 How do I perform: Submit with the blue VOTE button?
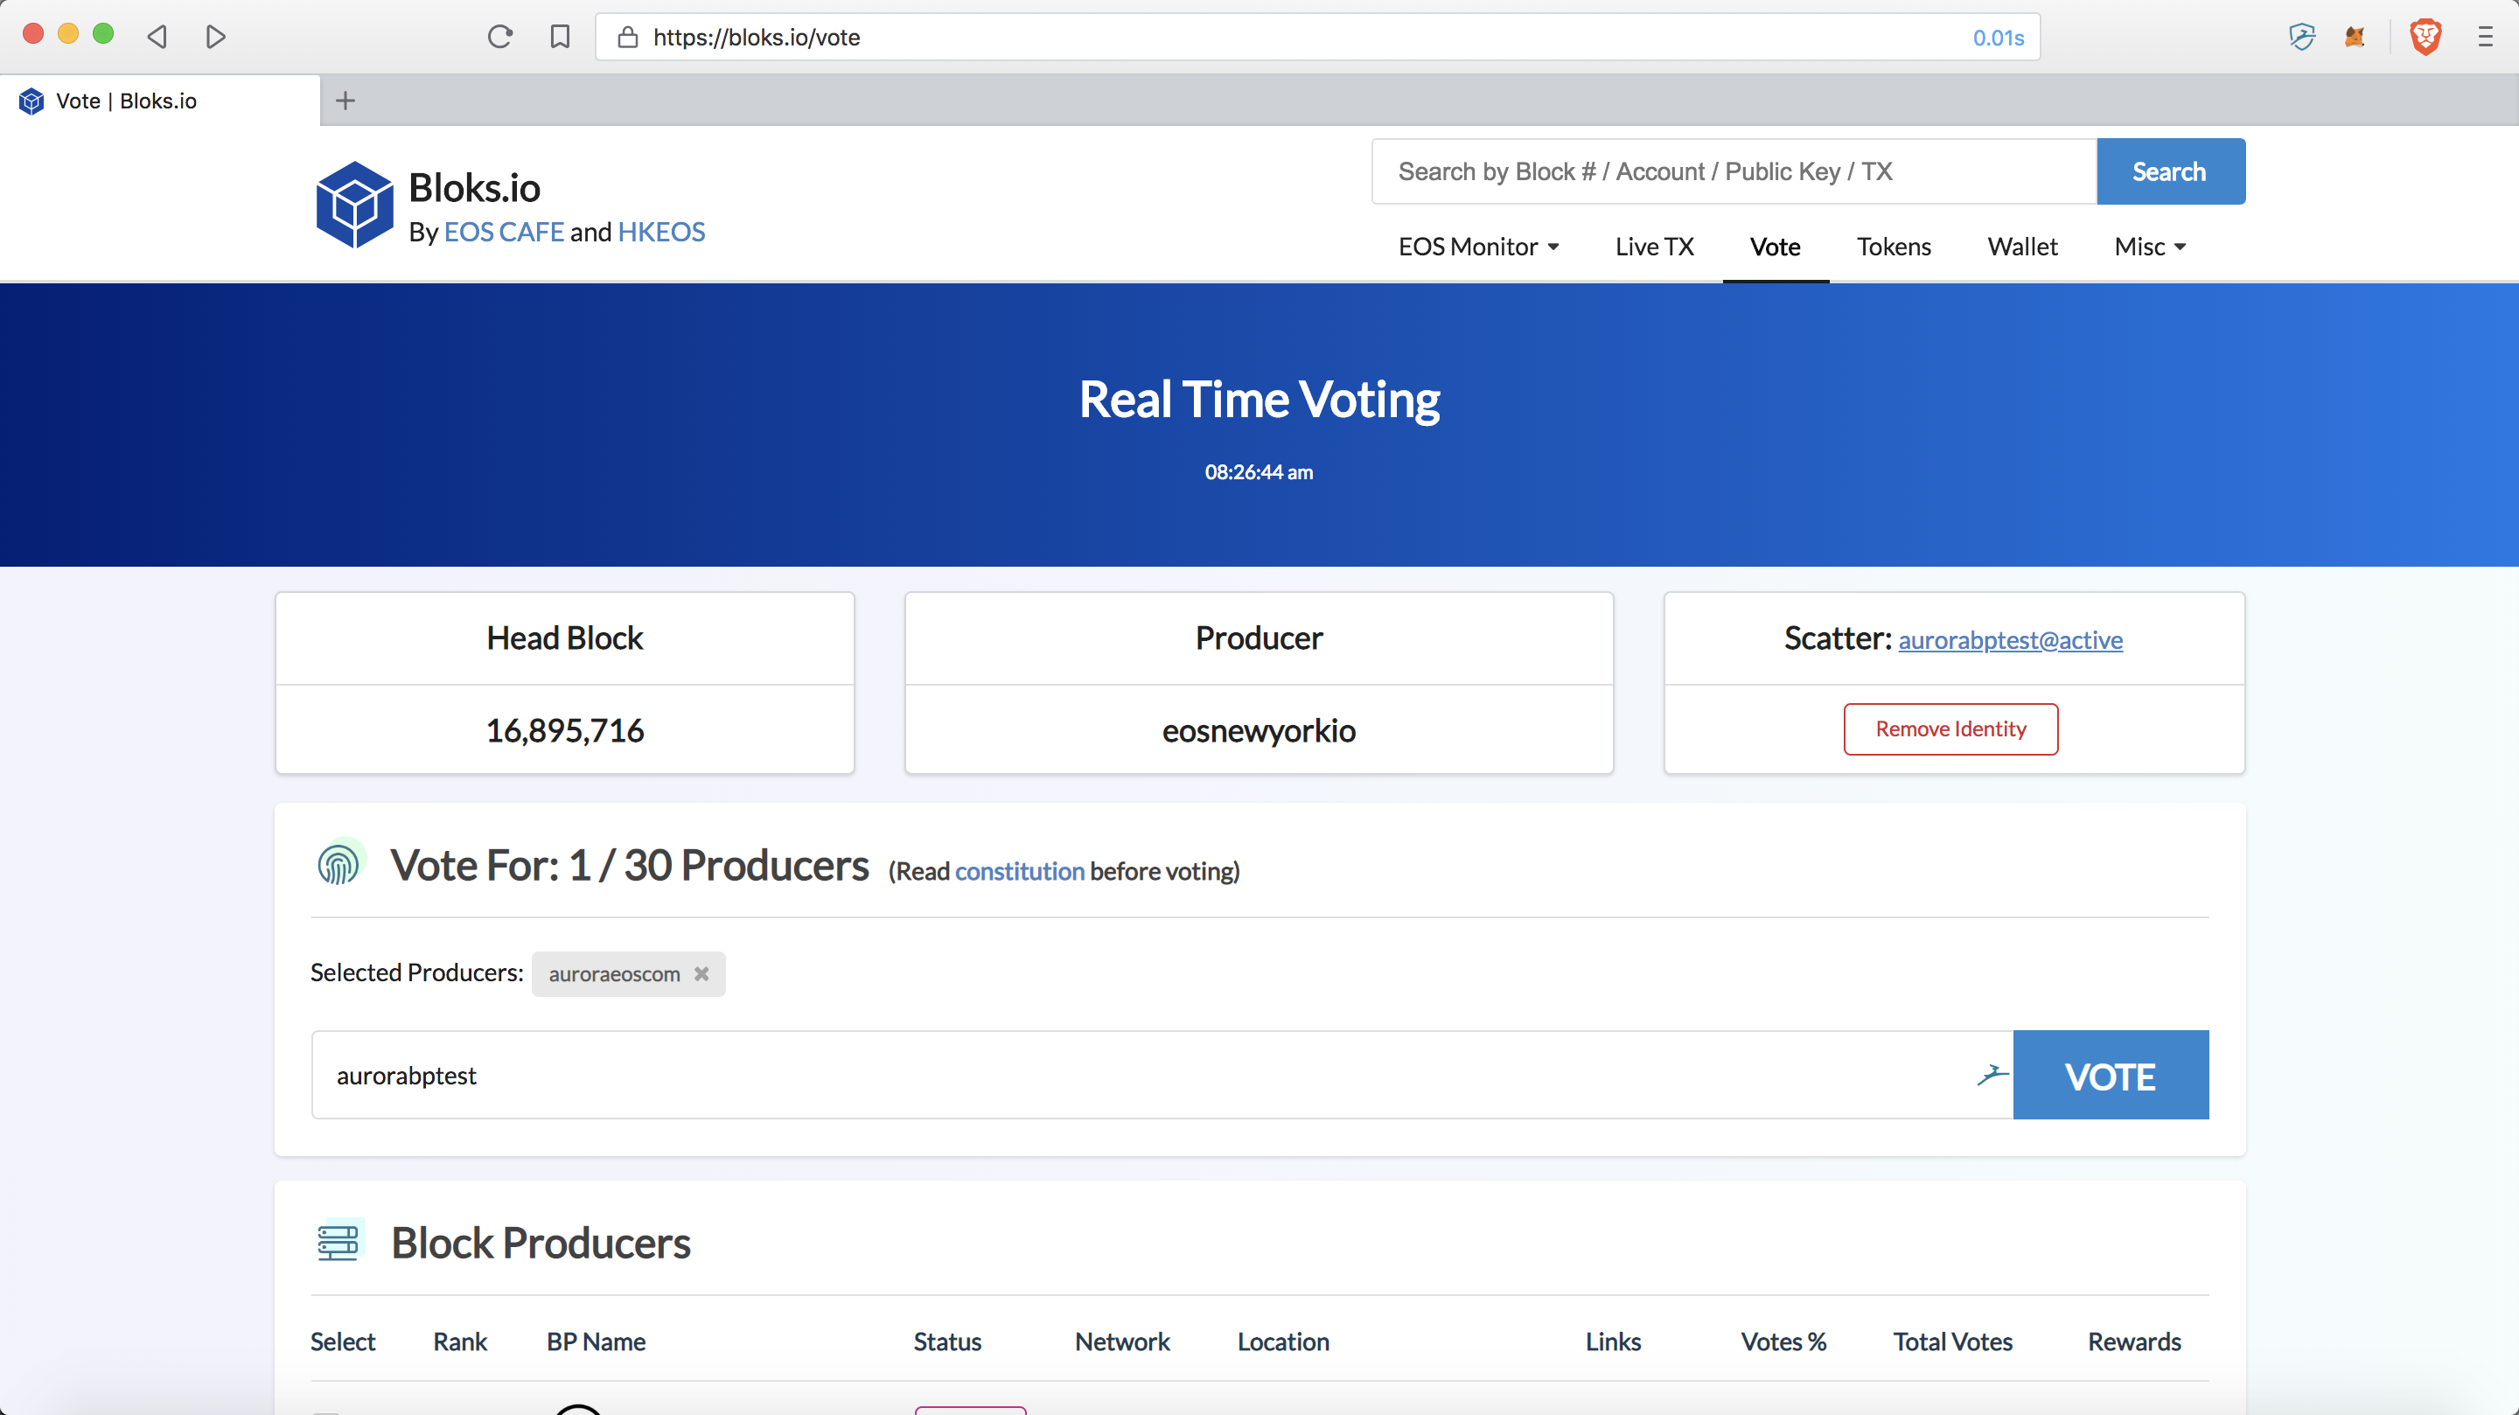coord(2111,1075)
